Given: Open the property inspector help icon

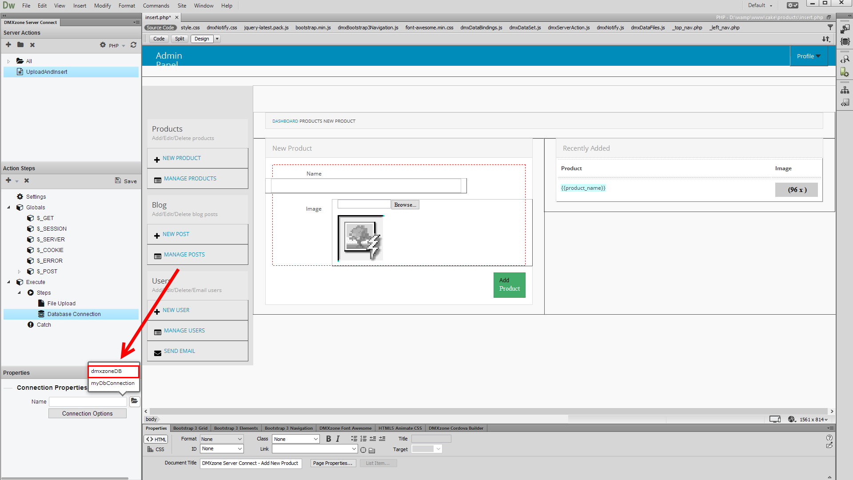Looking at the screenshot, I should tap(829, 438).
